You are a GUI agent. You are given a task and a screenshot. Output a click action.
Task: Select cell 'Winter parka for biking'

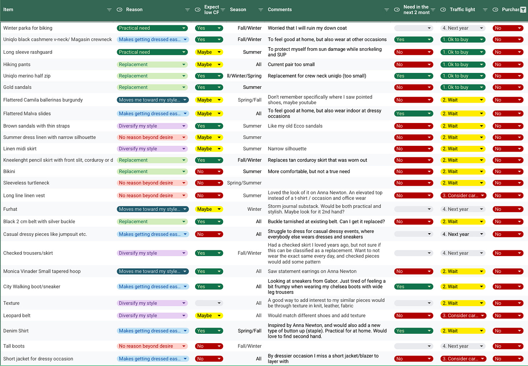28,28
